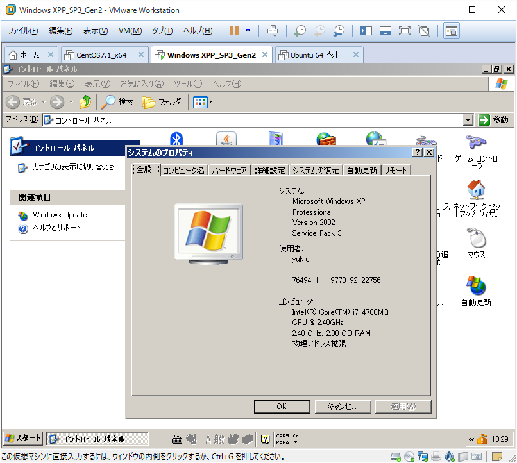Viewport: 517px width, 463px height.
Task: Click the take snapshot clock icon
Action: point(300,31)
